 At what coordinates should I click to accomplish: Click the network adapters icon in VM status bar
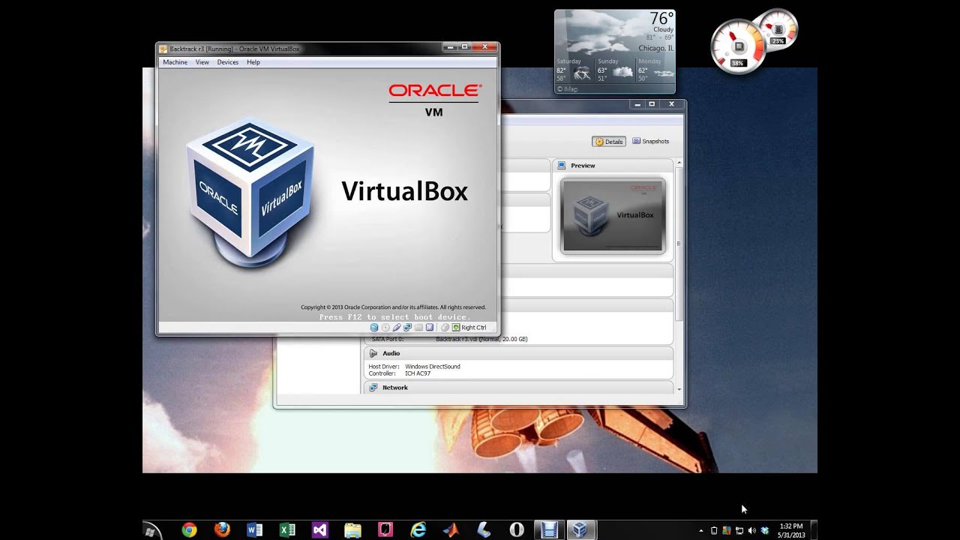click(x=407, y=328)
